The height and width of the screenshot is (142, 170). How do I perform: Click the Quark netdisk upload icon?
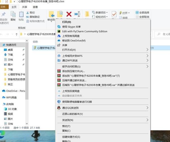[x=59, y=36]
